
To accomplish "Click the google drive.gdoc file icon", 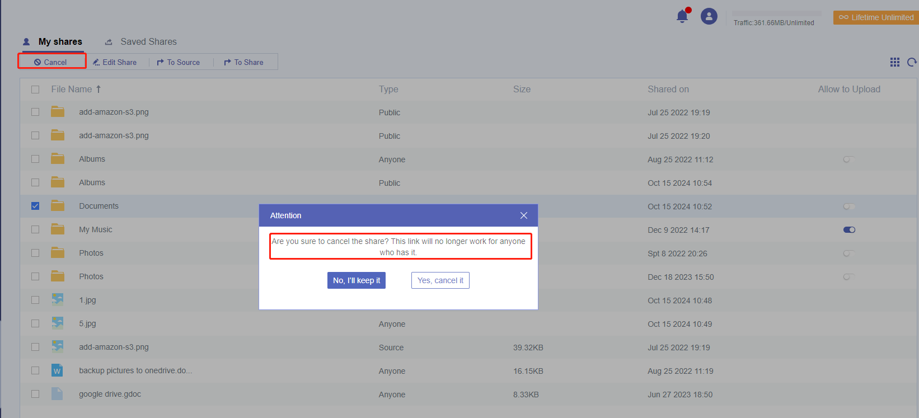I will (57, 394).
